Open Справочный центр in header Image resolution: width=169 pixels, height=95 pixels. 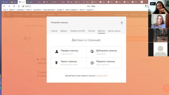tap(120, 15)
